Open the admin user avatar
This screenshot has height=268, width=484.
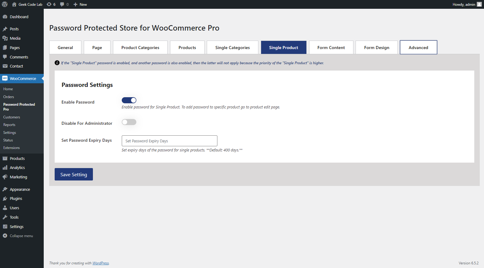(479, 4)
